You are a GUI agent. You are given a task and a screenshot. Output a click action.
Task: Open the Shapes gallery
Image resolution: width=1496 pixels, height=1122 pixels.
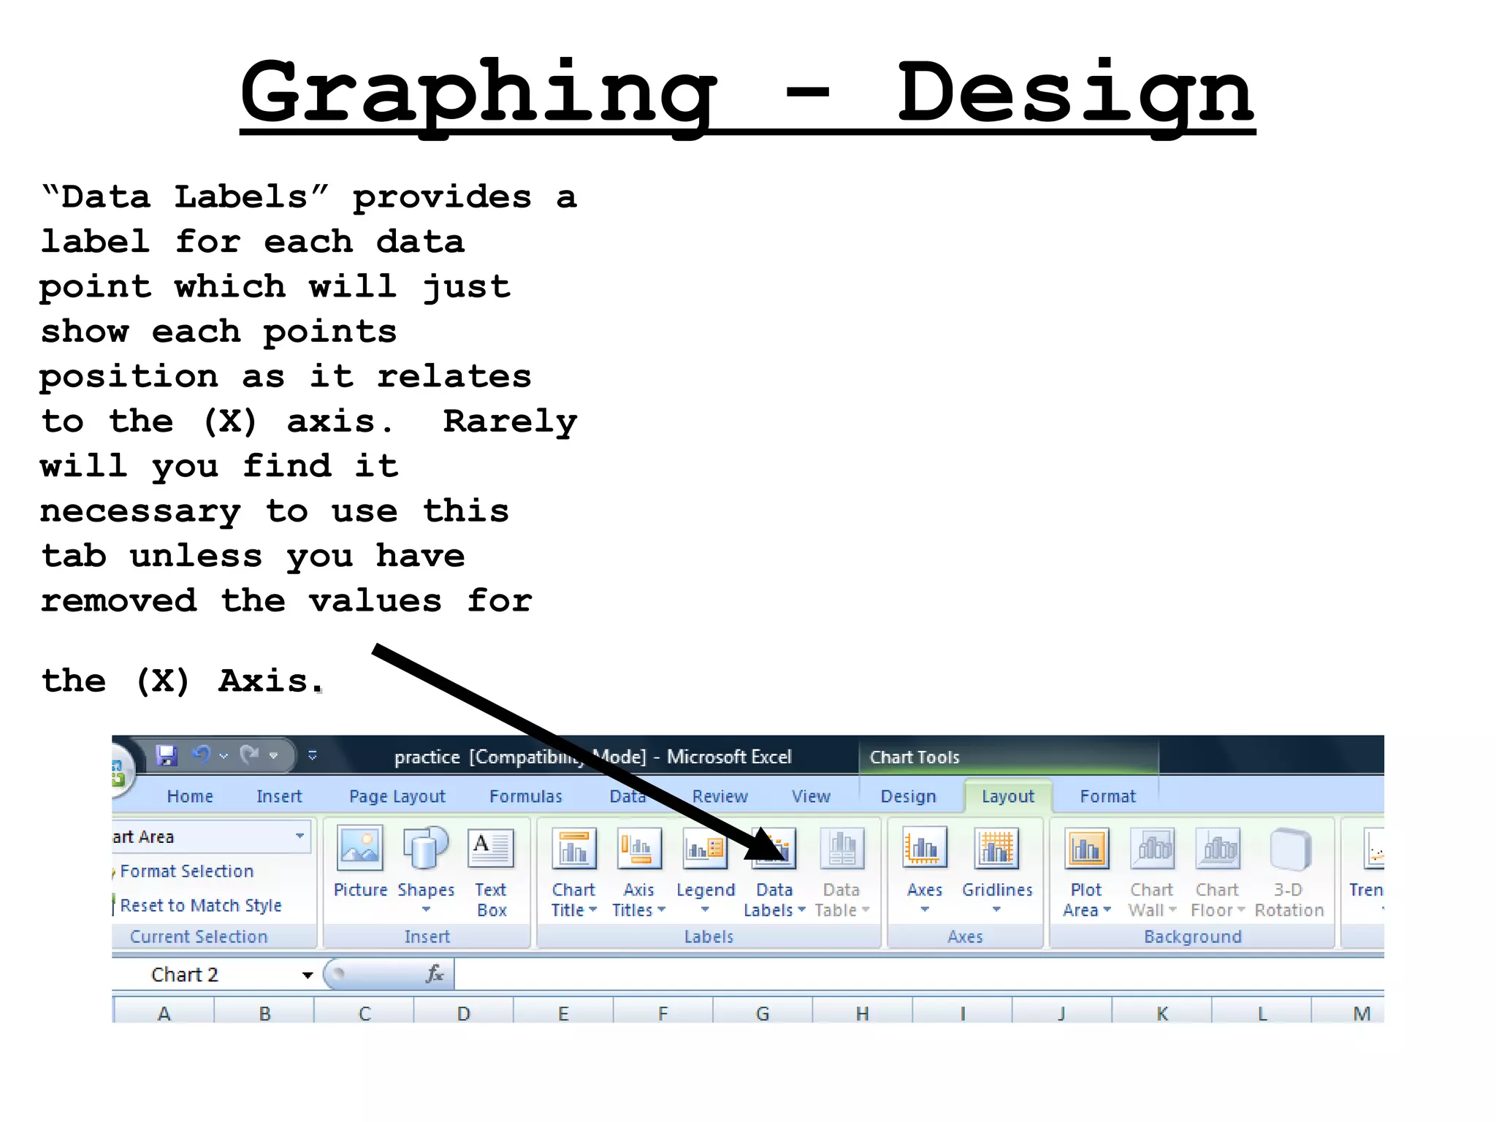(426, 869)
